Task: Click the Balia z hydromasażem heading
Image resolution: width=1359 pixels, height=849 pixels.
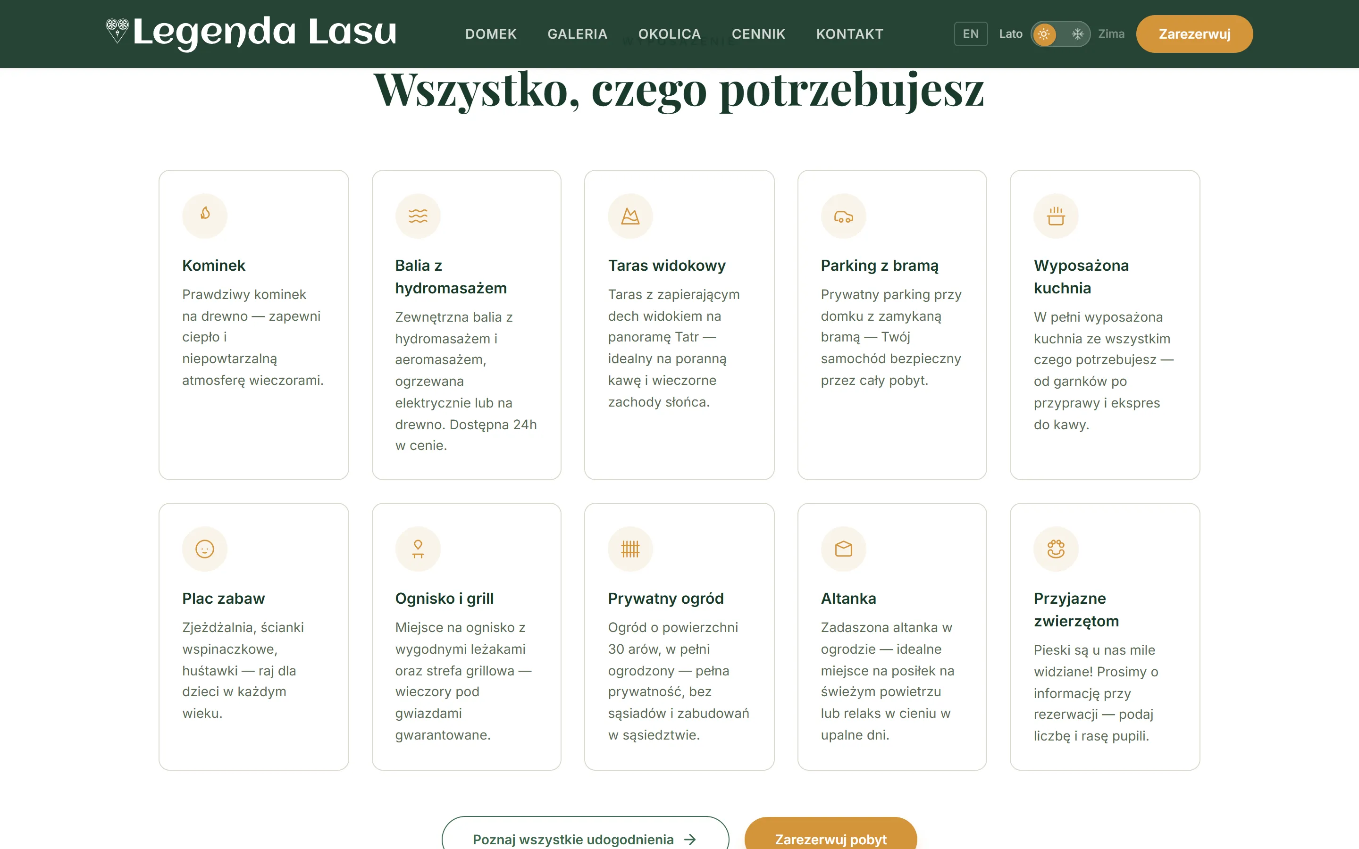Action: coord(451,277)
